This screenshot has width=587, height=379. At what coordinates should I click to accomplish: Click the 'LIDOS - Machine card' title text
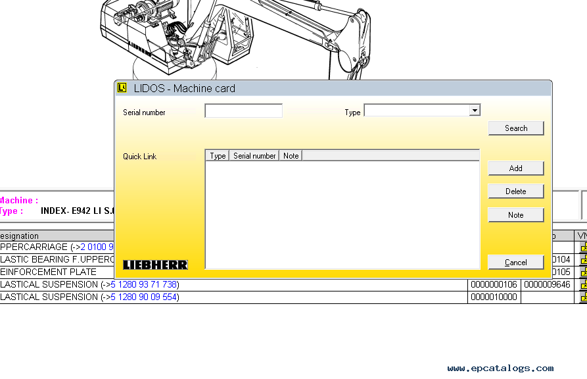tap(185, 88)
